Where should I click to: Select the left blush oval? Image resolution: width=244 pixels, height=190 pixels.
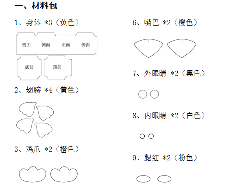[143, 179]
